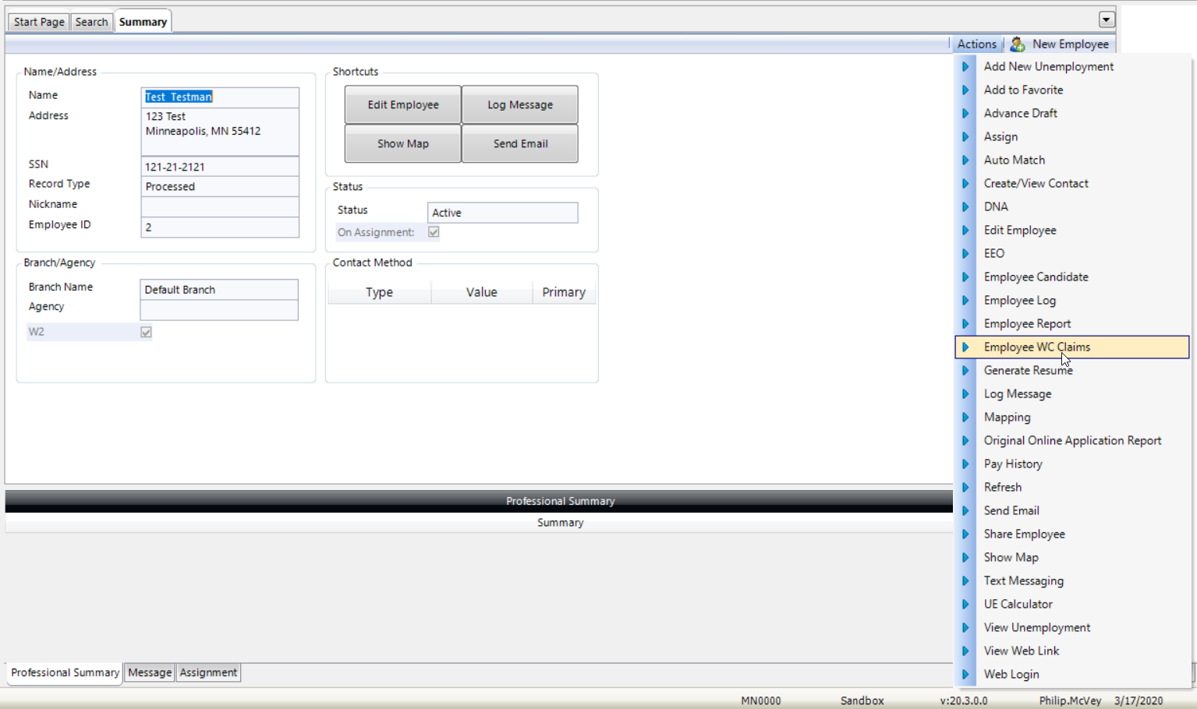Screen dimensions: 1197x709
Task: Click the SSN field
Action: [x=220, y=167]
